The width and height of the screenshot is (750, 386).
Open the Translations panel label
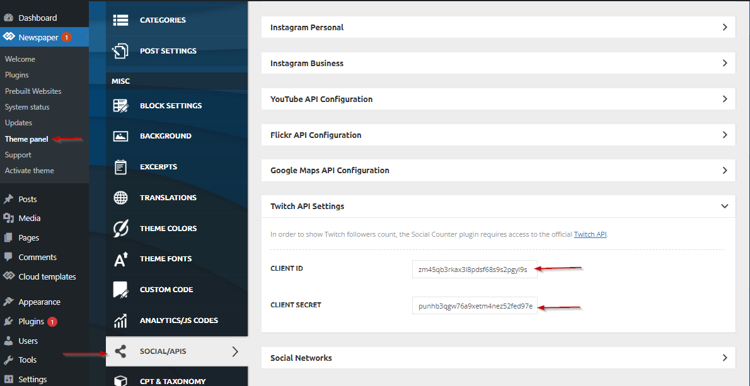pos(168,197)
